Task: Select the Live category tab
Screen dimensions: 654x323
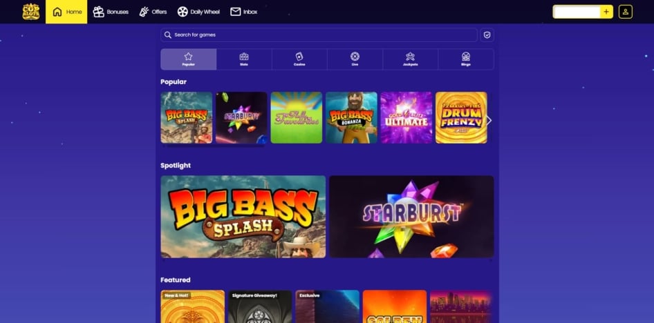Action: click(355, 59)
